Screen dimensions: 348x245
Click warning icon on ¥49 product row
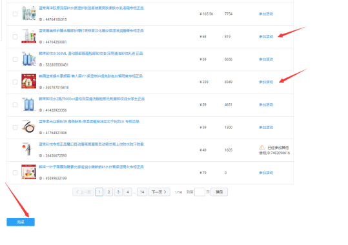pos(261,148)
